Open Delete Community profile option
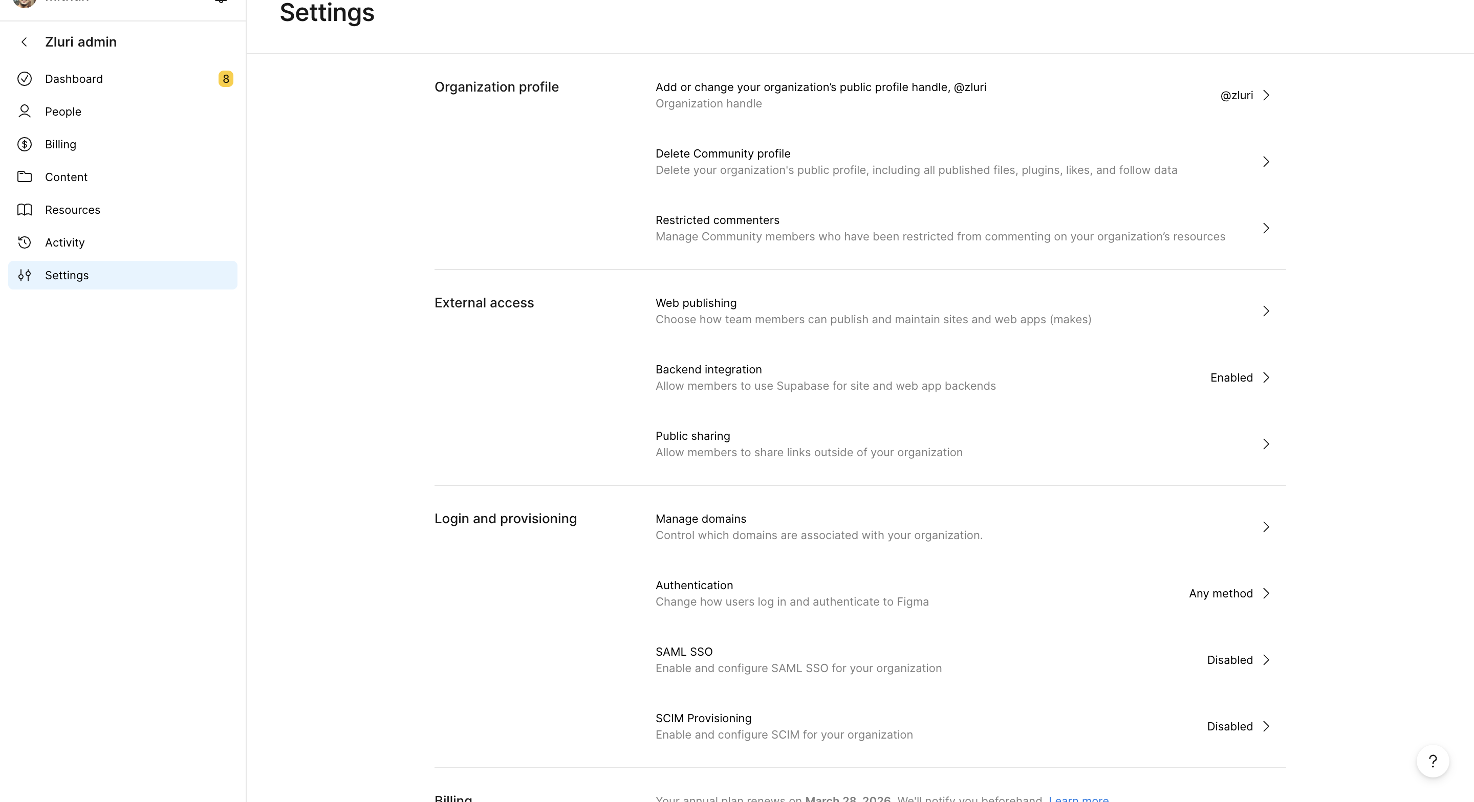Screen dimensions: 1474x802 pos(723,153)
